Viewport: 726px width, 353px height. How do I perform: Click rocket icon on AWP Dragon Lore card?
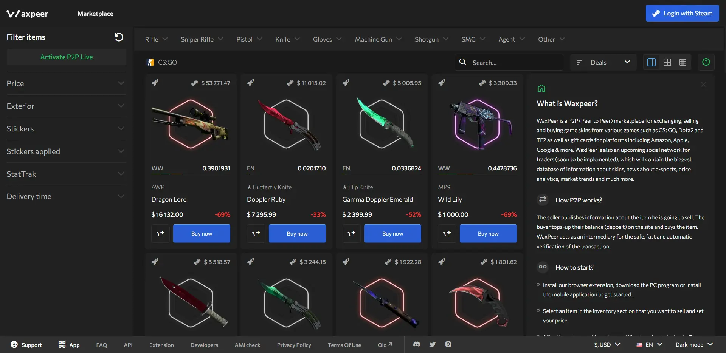[x=155, y=83]
